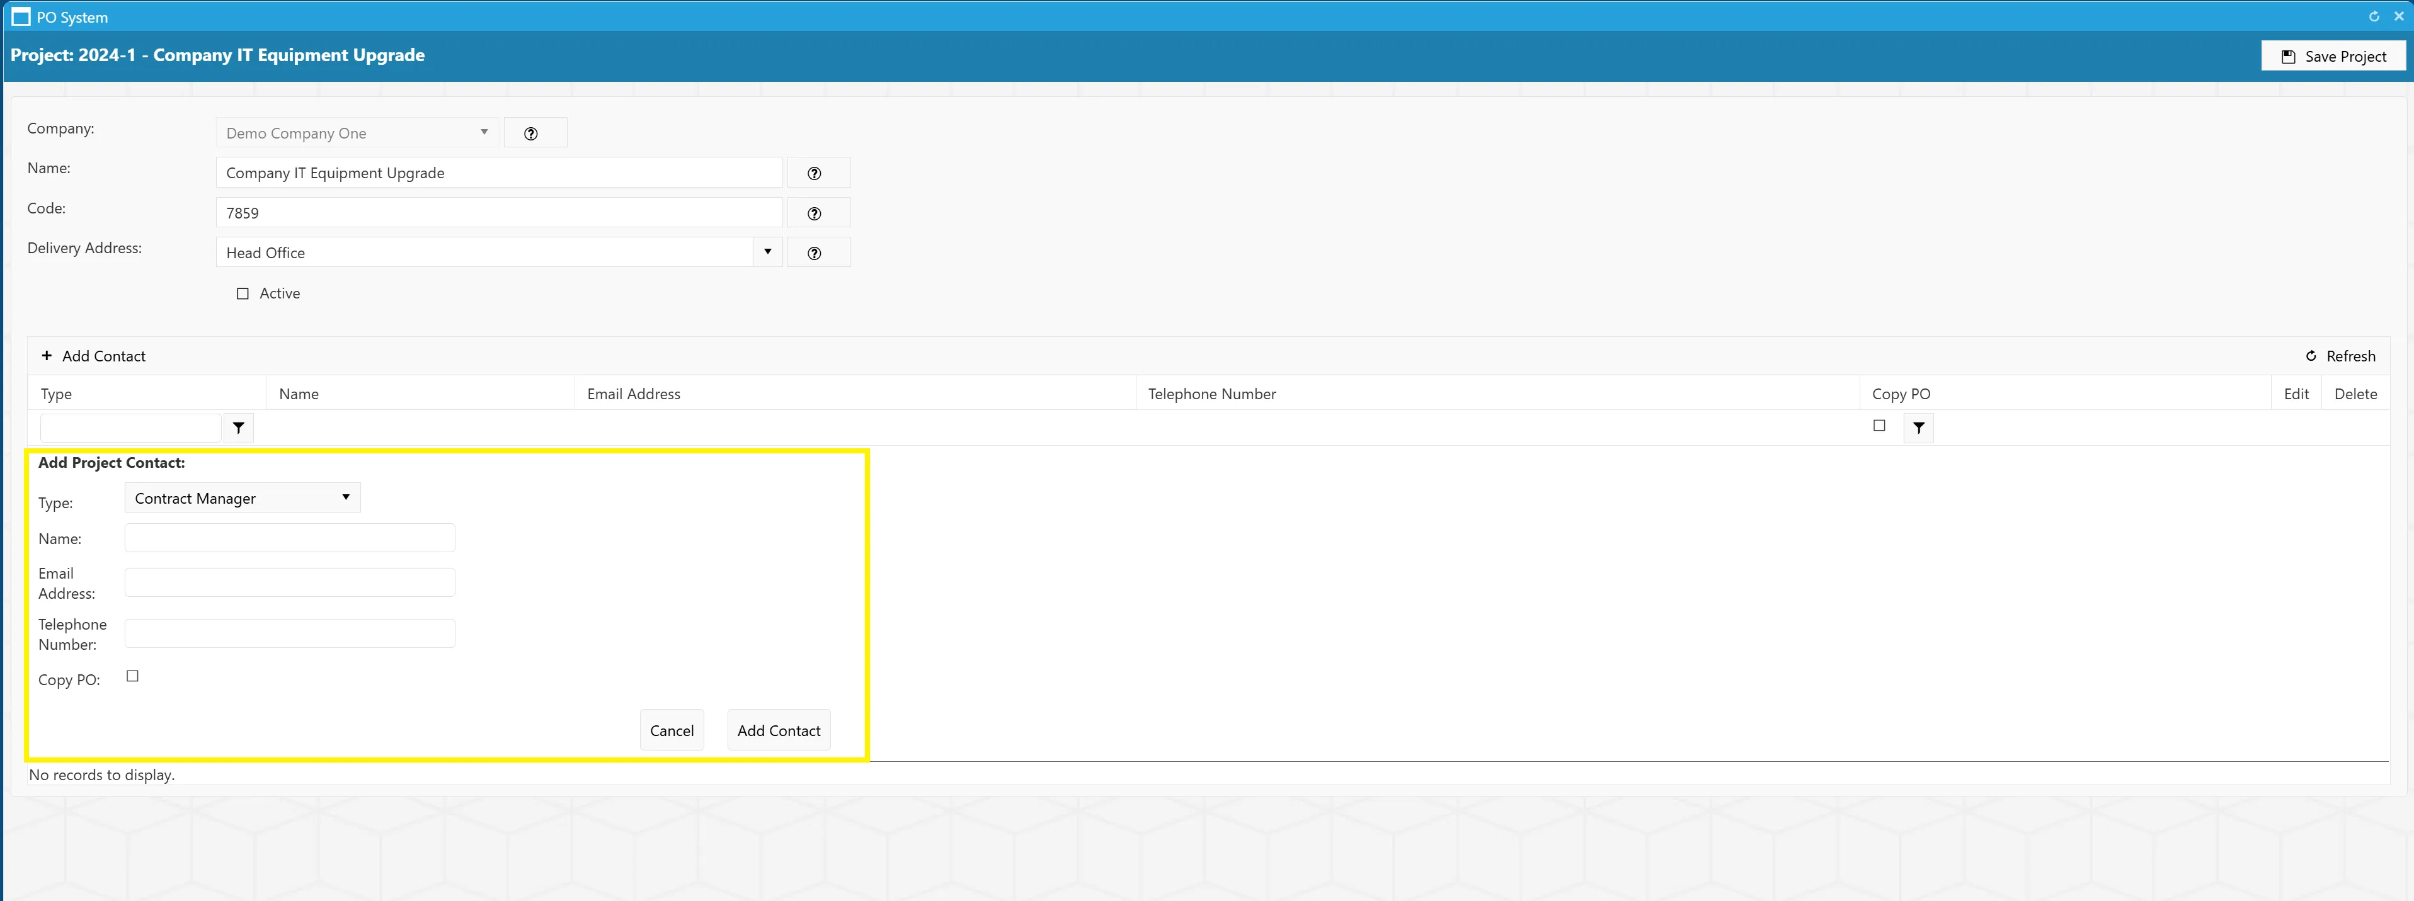Click the contact Name input field
The image size is (2414, 901).
coord(290,538)
